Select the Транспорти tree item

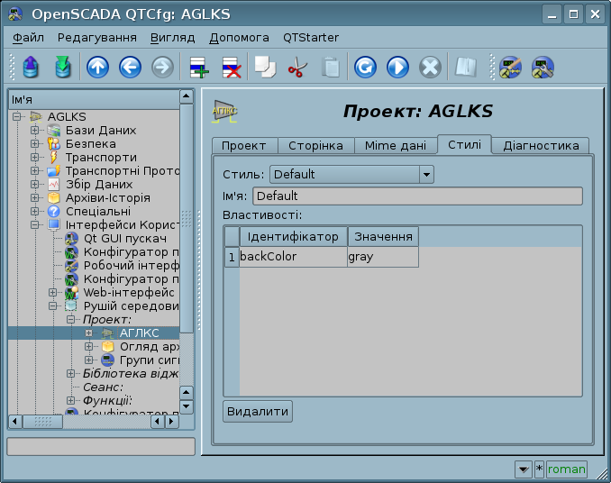[101, 158]
